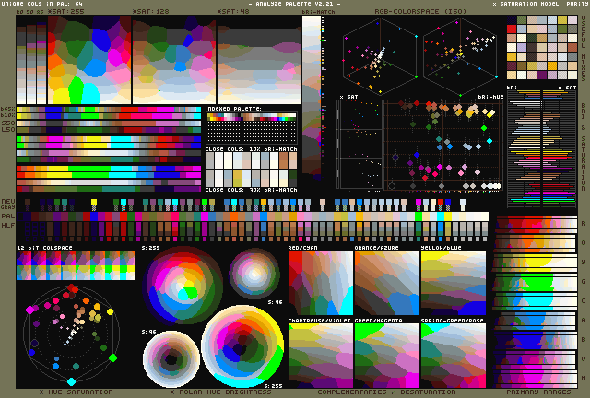Click the %SAT: 48 color map
The height and width of the screenshot is (398, 590).
coord(259,60)
